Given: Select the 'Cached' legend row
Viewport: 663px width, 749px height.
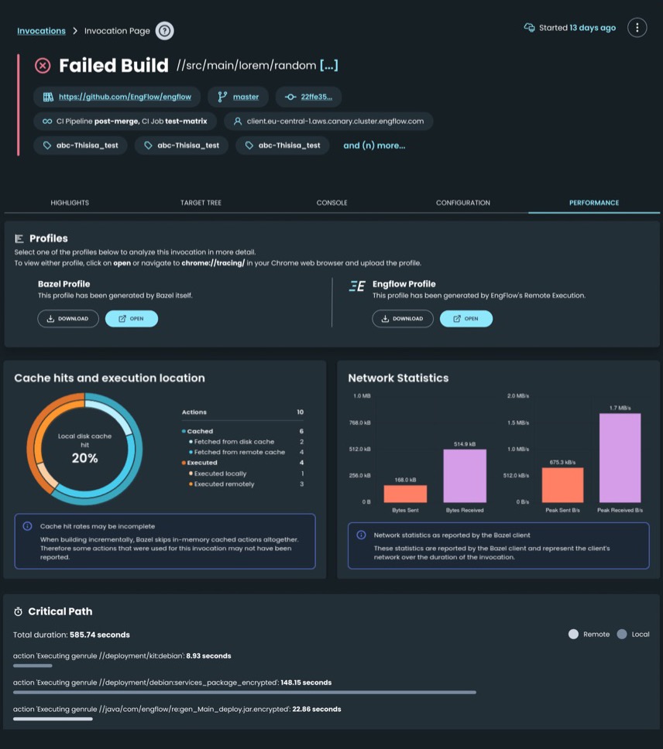Looking at the screenshot, I should click(x=242, y=431).
